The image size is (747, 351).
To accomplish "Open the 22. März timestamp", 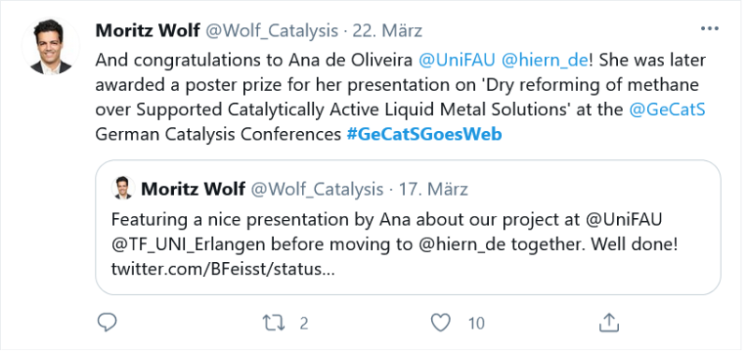I will click(x=387, y=31).
